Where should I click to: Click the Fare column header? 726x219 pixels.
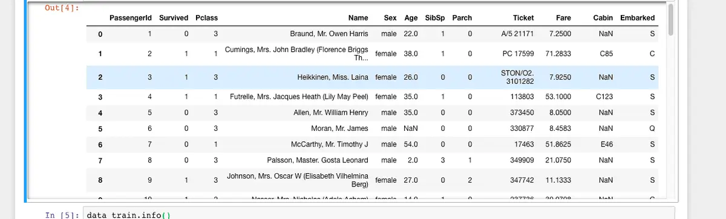click(x=564, y=18)
